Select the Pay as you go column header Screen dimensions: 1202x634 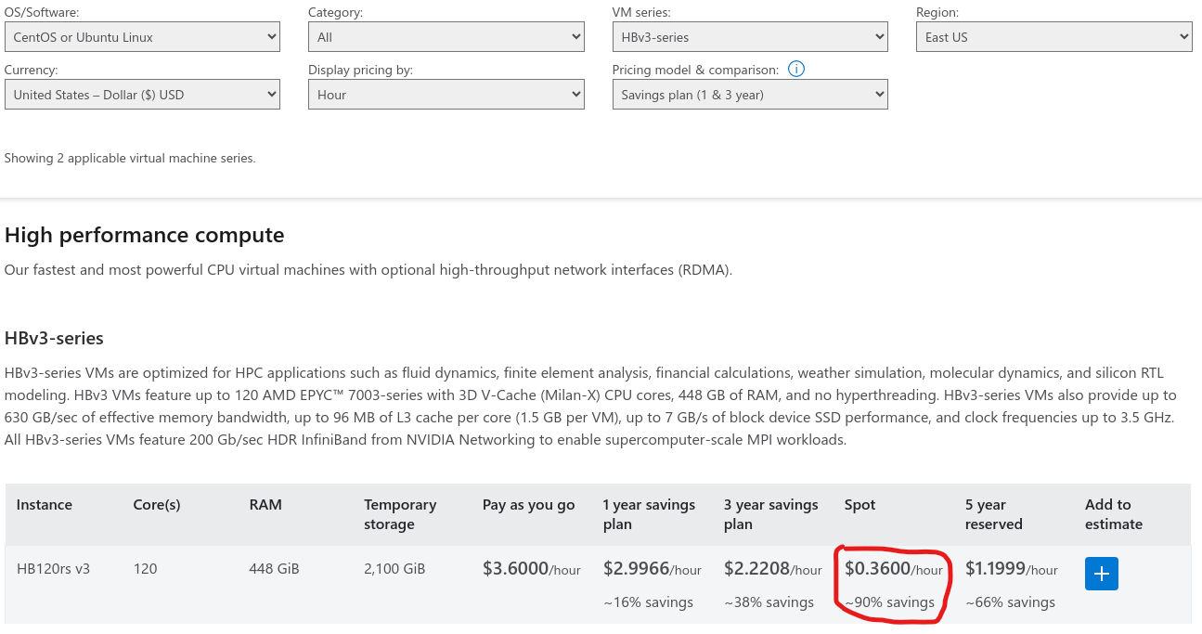[x=528, y=505]
